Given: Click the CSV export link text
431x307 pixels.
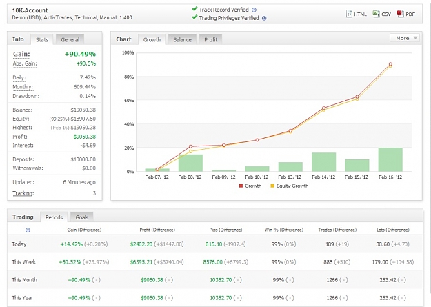Looking at the screenshot, I should coord(386,14).
